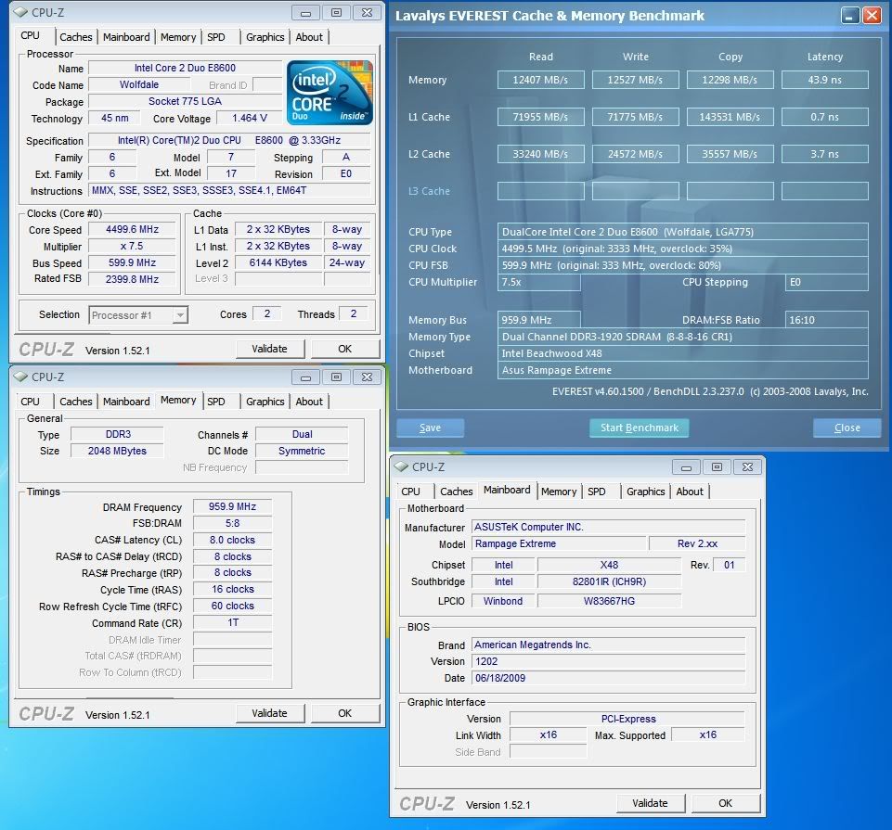Click the Memory Read 12407 MB/s result
Viewport: 892px width, 830px height.
click(540, 80)
